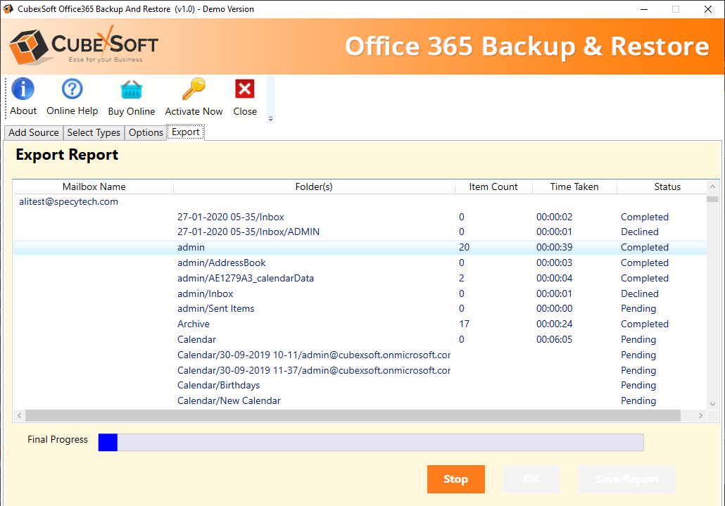725x506 pixels.
Task: Click horizontal scrollbar right arrow
Action: pyautogui.click(x=700, y=415)
